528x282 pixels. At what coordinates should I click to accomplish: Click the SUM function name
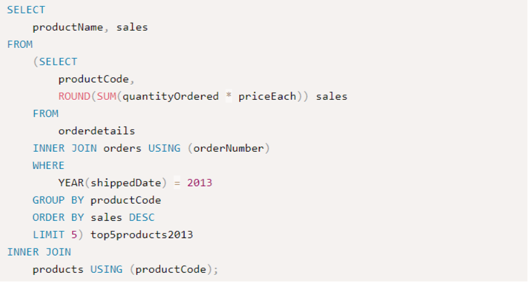pyautogui.click(x=107, y=96)
